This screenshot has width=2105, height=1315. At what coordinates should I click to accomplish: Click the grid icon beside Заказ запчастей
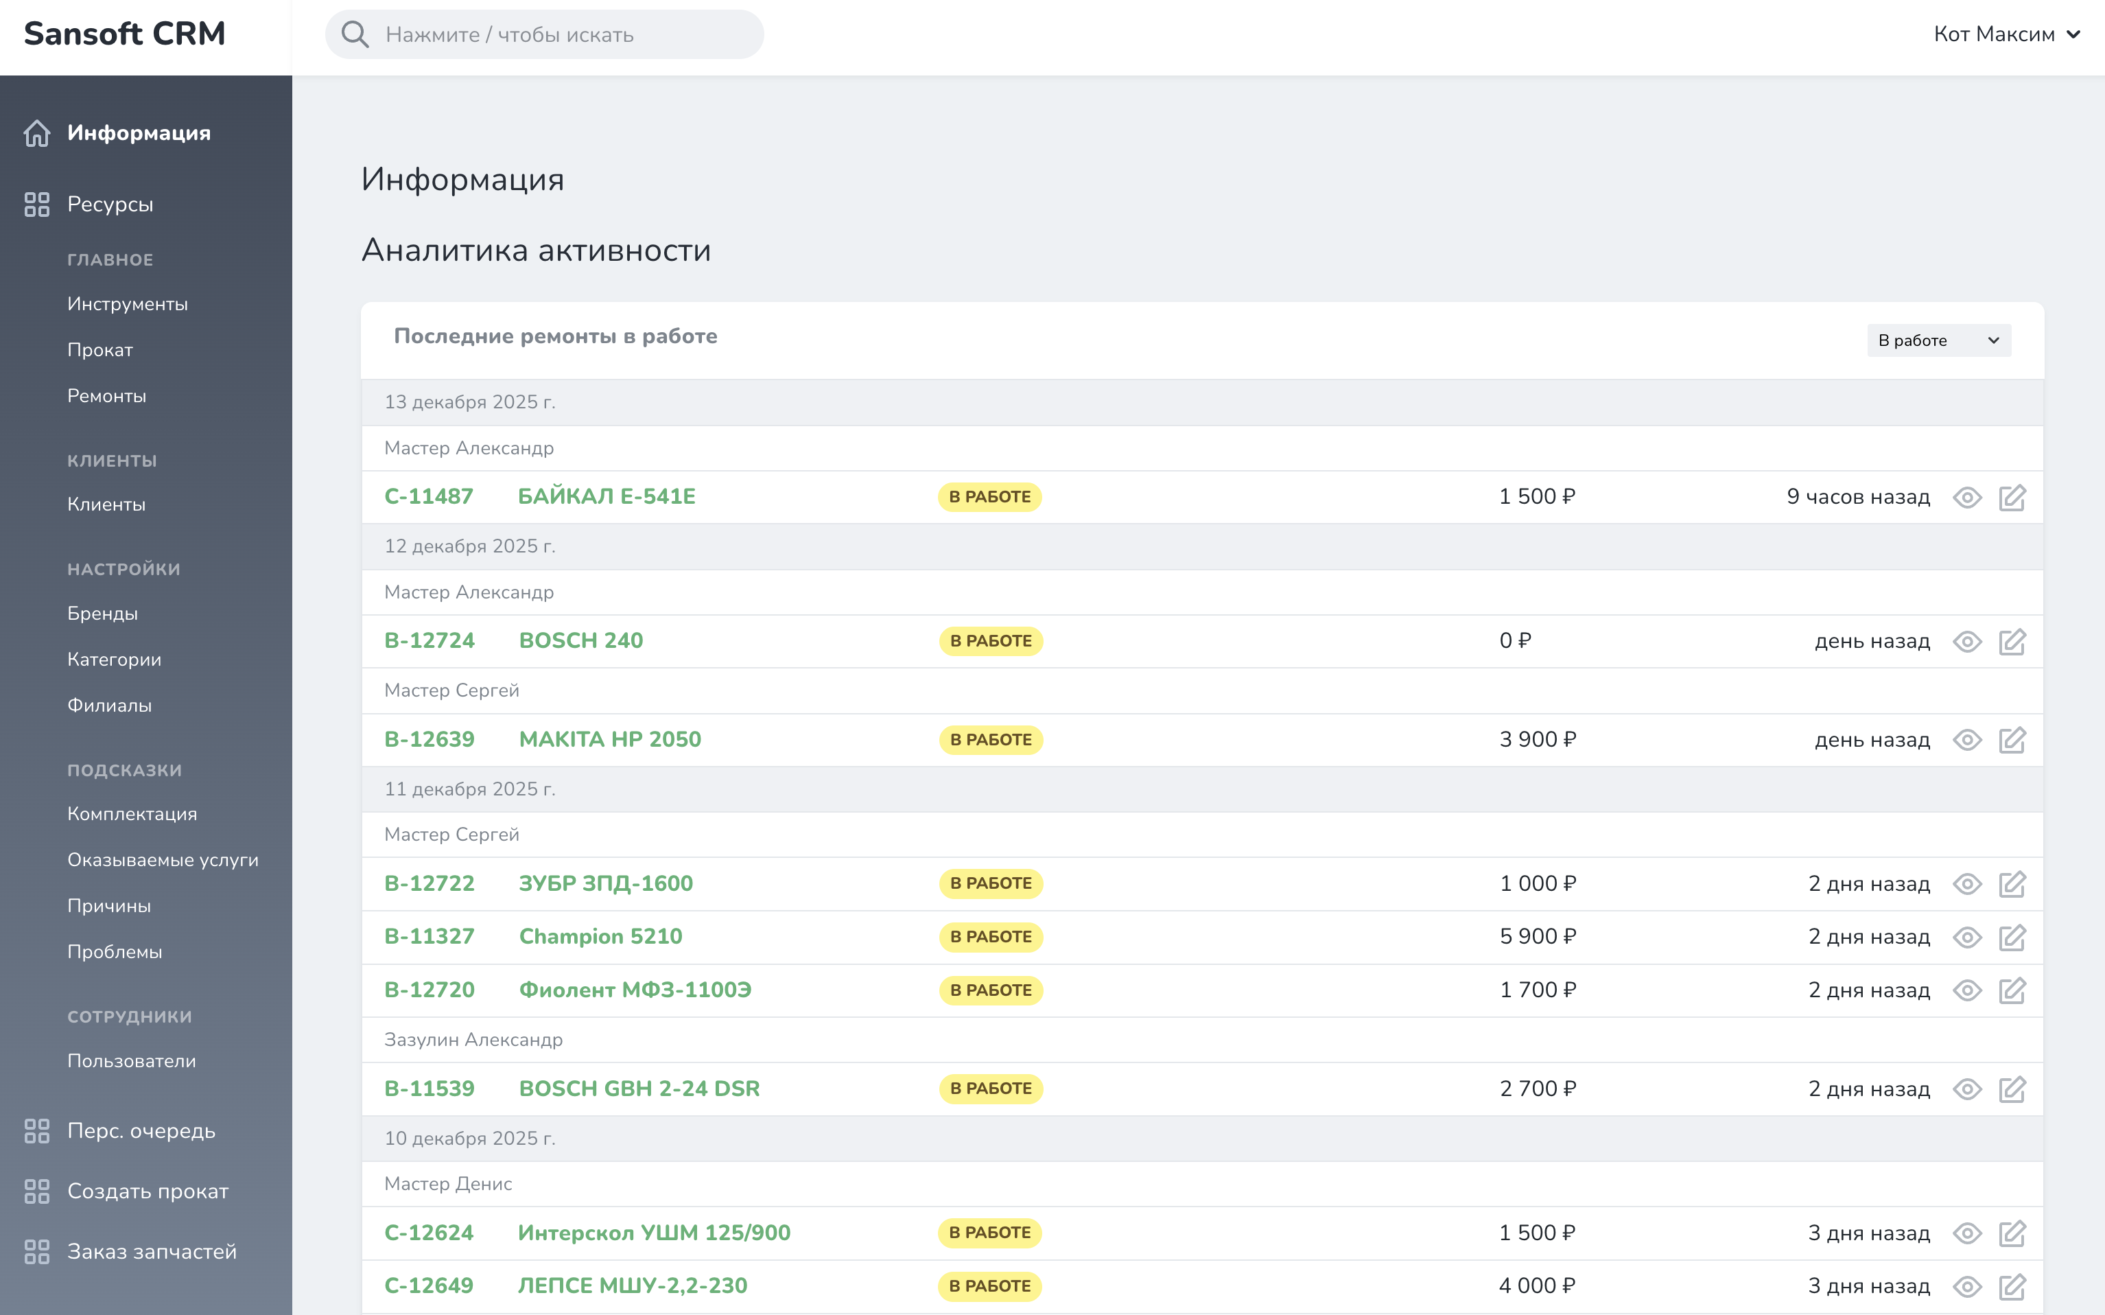point(36,1251)
